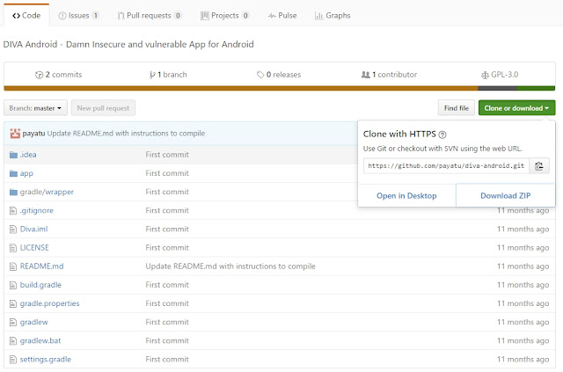Open the 1 branch list

coord(168,75)
